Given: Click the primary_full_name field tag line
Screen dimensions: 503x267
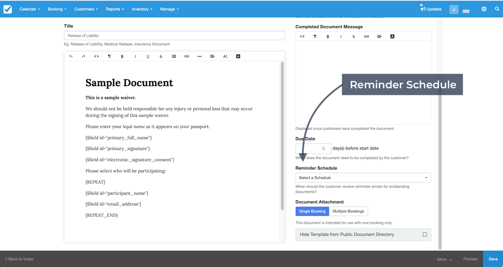Looking at the screenshot, I should point(119,138).
